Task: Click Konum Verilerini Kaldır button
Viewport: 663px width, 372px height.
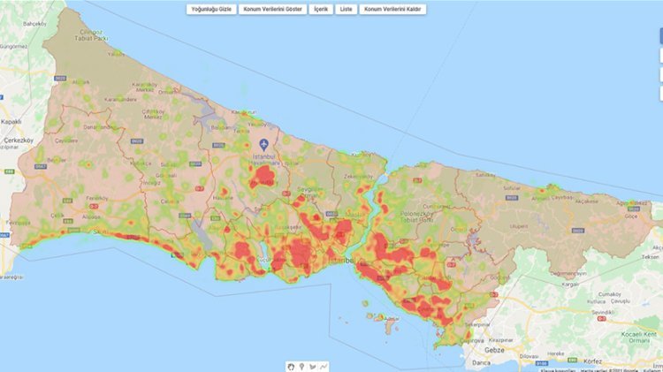Action: (x=392, y=10)
